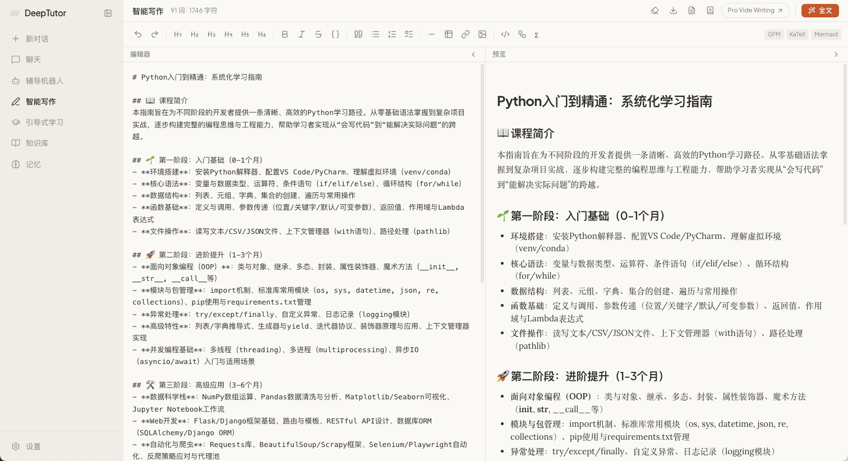Go to 辅导机器人
848x461 pixels.
pos(62,81)
